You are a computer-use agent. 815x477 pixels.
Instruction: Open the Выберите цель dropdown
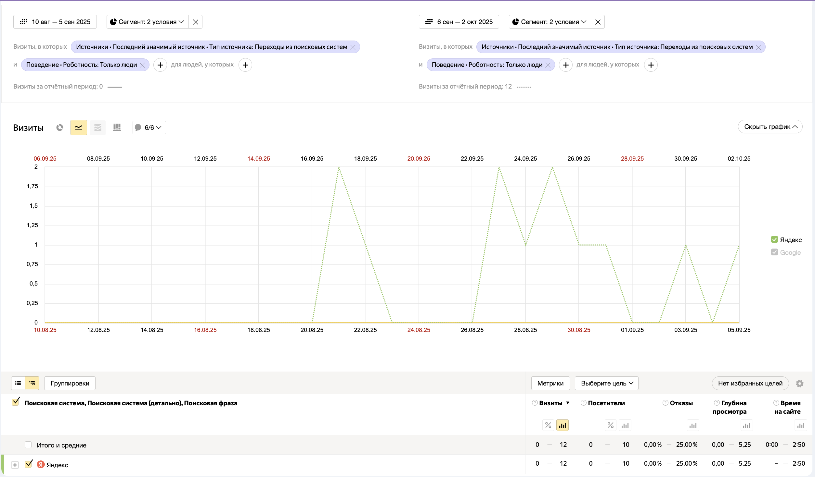point(607,383)
